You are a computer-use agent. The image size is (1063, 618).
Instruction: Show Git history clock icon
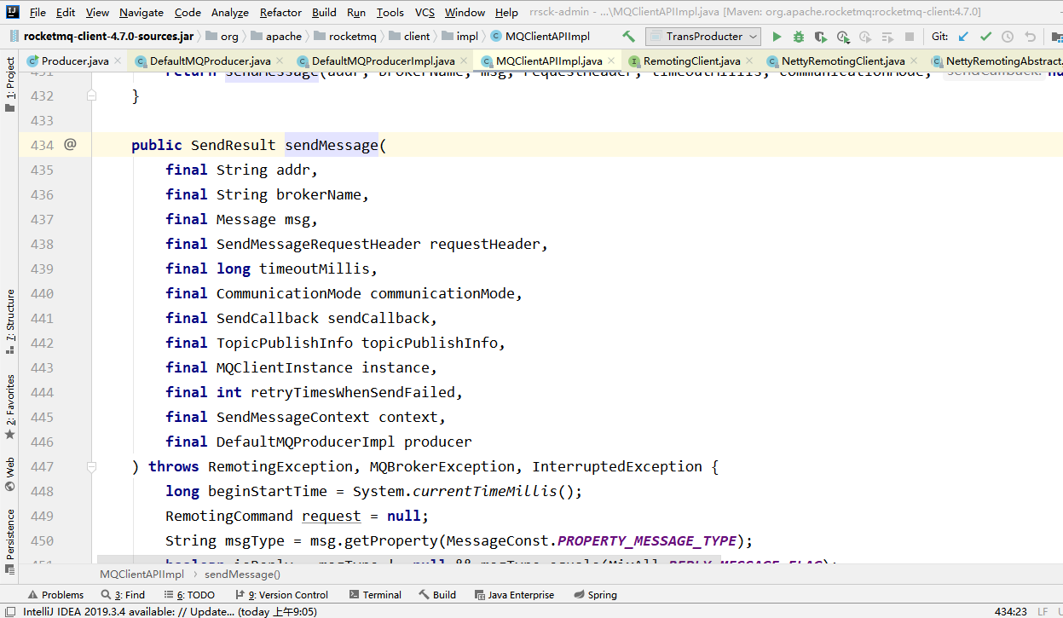click(x=1008, y=37)
